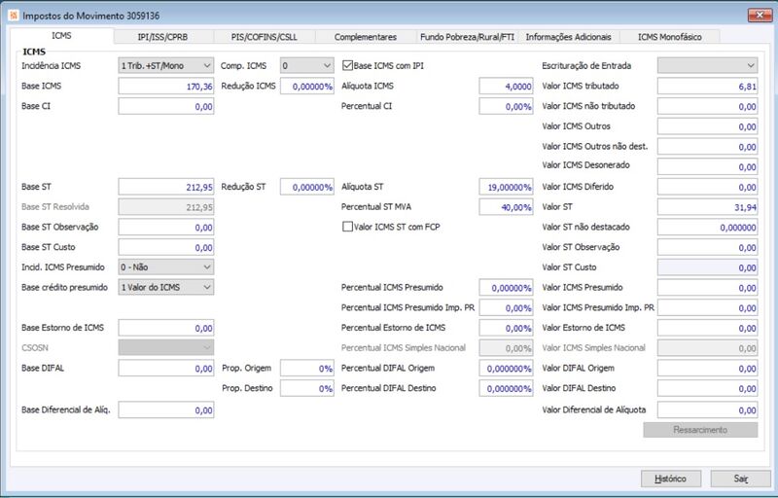The height and width of the screenshot is (498, 778).
Task: Click the Prop. Destino field
Action: (x=307, y=388)
